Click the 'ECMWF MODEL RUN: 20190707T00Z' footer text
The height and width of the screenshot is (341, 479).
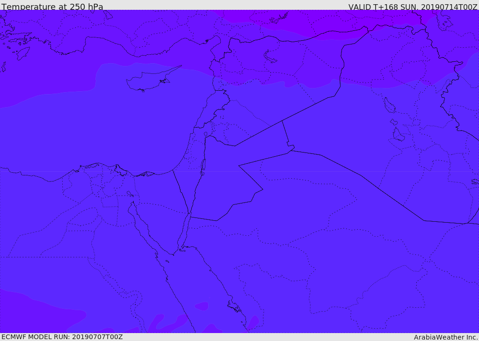pos(62,337)
